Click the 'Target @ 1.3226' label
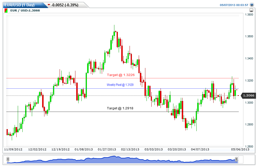Screen dimensions: 258x167 pos(121,75)
